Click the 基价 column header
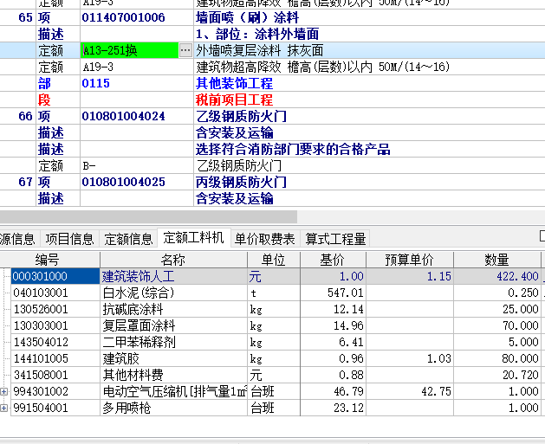 (333, 260)
